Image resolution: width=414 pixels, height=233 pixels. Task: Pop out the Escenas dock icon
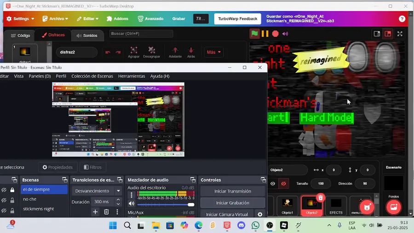tap(65, 180)
